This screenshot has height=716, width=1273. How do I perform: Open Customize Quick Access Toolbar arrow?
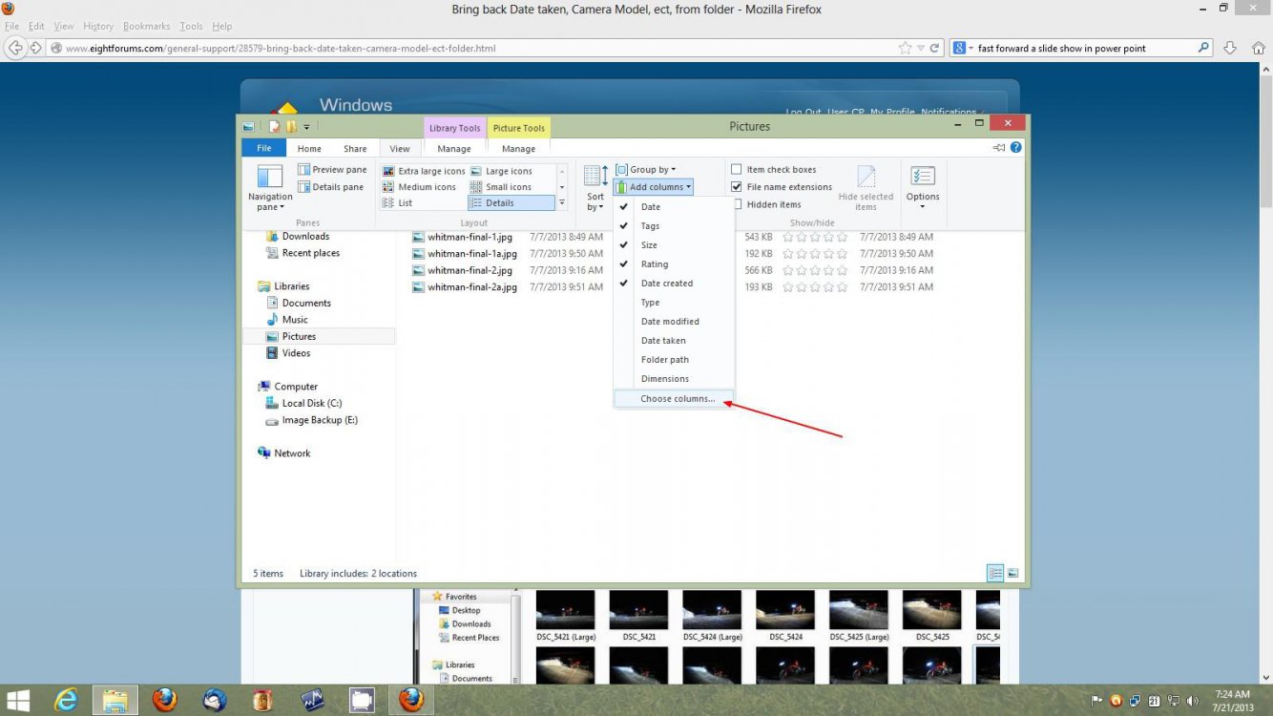tap(306, 127)
